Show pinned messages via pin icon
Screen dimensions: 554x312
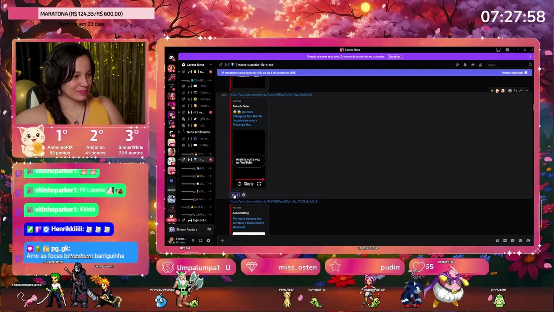[x=473, y=65]
